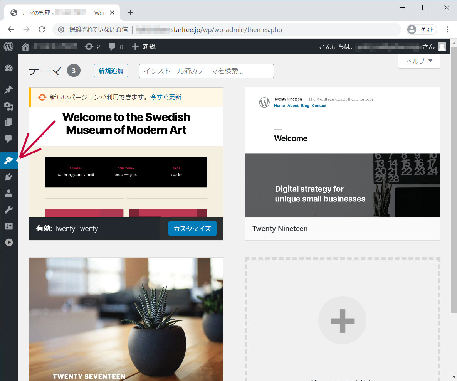Open the WordPress logo menu in admin bar
The width and height of the screenshot is (457, 381).
[x=9, y=46]
